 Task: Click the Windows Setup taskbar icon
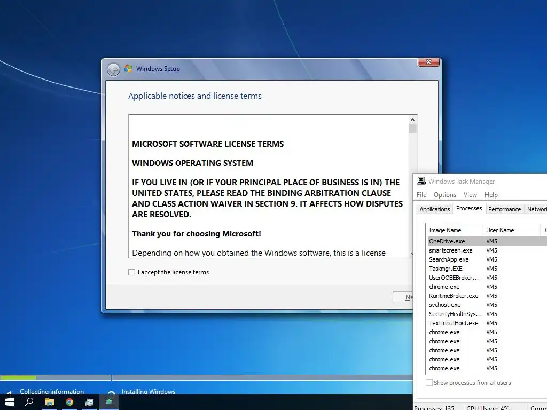109,402
